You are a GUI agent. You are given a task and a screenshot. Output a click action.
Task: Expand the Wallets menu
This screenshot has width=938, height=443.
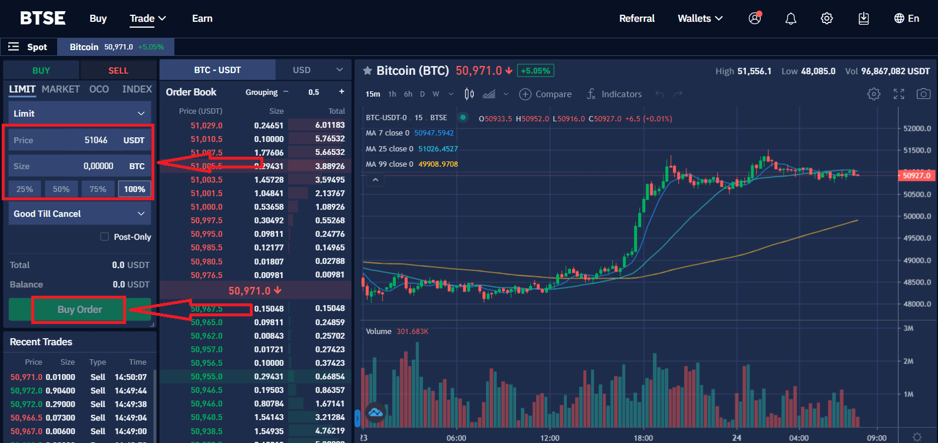[x=700, y=19]
